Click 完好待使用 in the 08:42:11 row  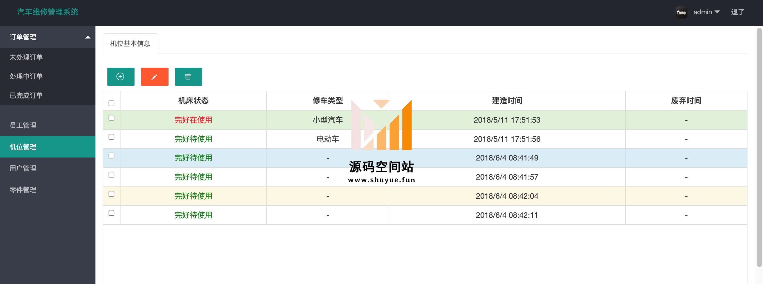pyautogui.click(x=193, y=215)
